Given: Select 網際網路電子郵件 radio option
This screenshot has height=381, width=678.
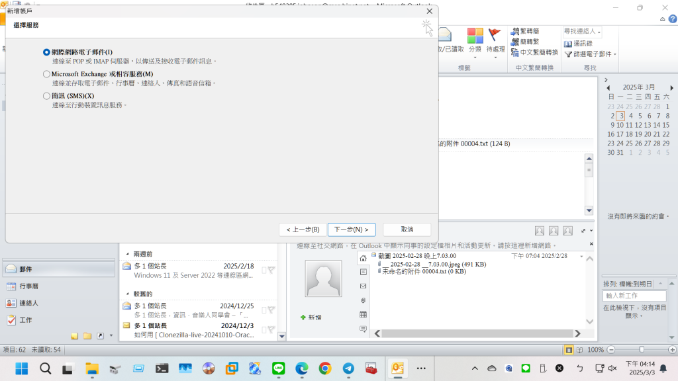Looking at the screenshot, I should tap(46, 52).
